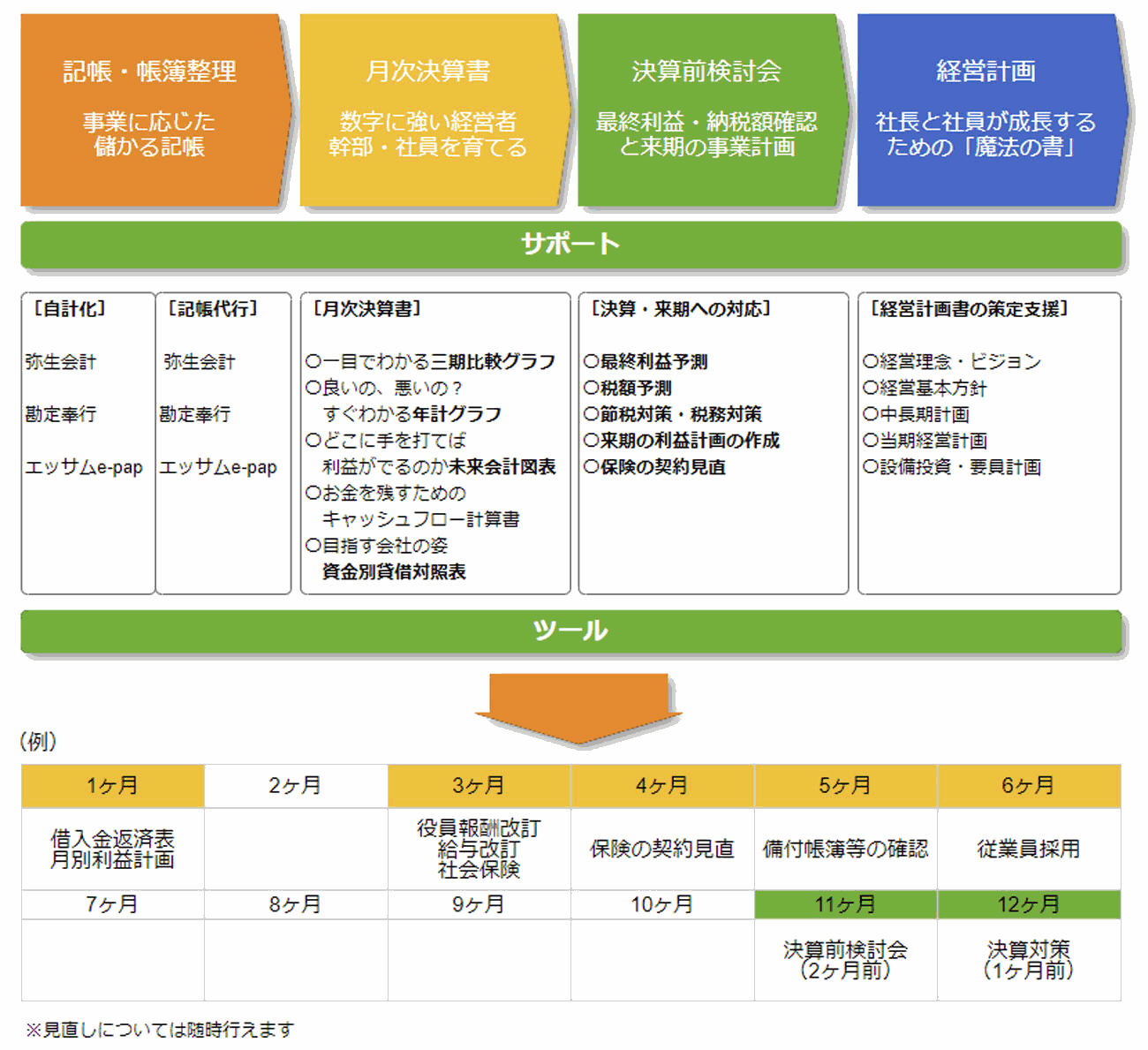Click the green 11ヶ月 header cell

point(846,905)
